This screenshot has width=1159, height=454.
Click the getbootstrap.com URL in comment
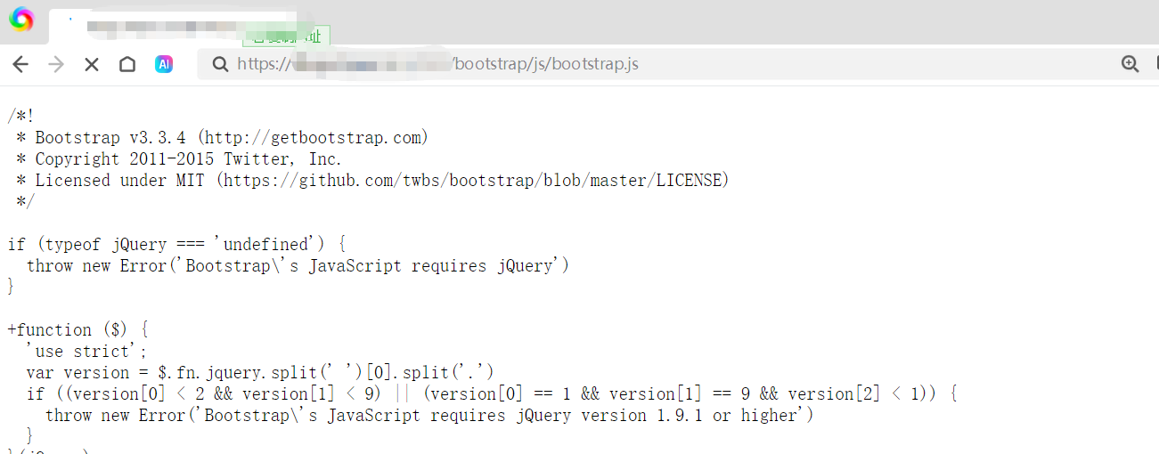(x=313, y=137)
